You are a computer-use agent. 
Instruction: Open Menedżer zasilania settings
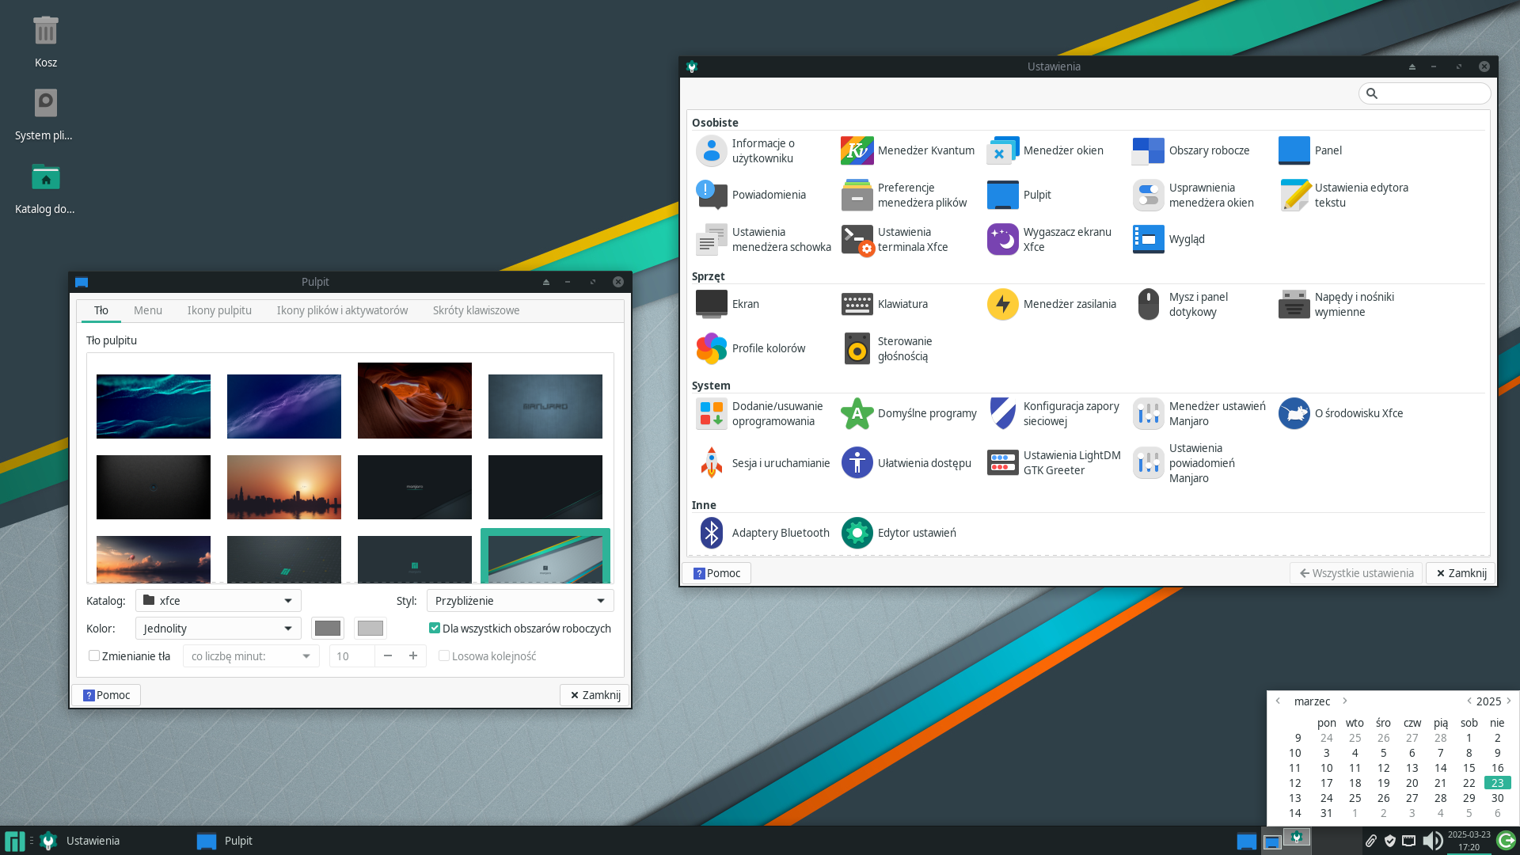click(x=1002, y=304)
